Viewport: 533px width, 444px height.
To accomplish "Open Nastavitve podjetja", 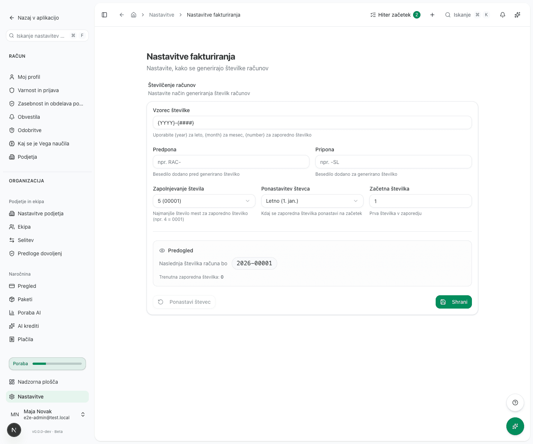I will tap(47, 213).
